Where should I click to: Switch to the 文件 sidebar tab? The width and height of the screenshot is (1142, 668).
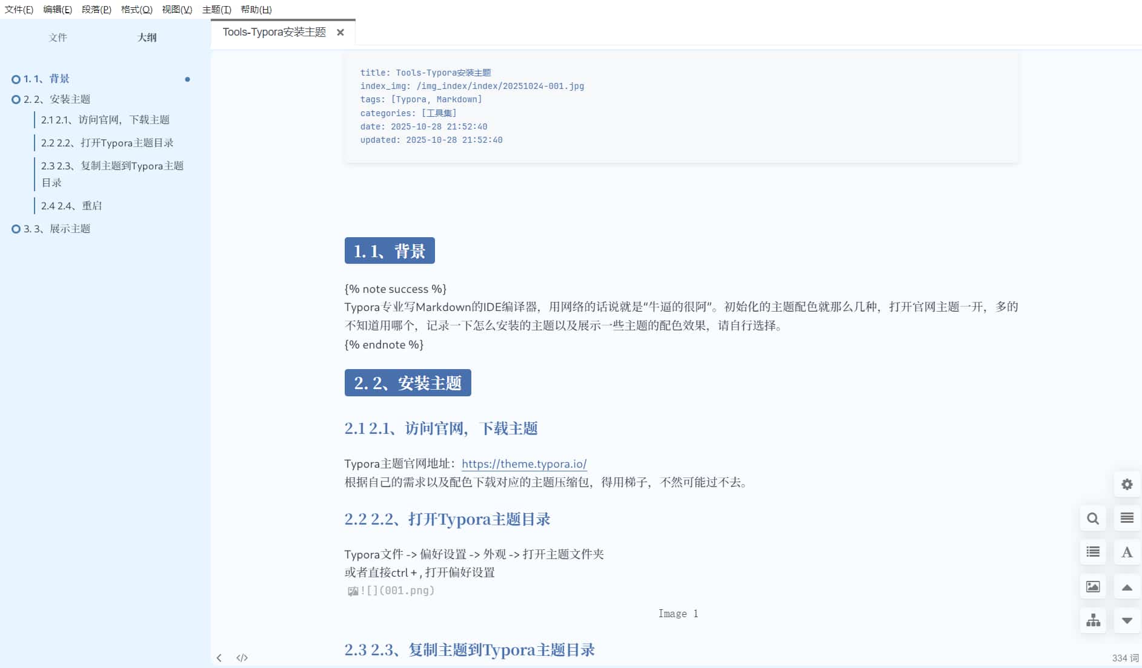pyautogui.click(x=58, y=38)
